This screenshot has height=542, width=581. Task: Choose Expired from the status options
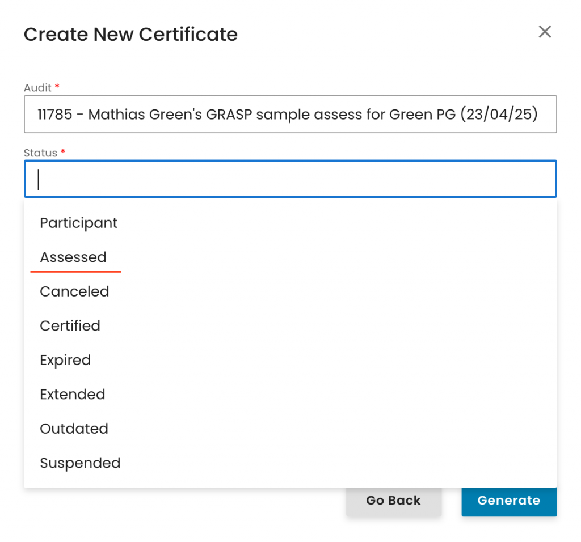point(65,360)
